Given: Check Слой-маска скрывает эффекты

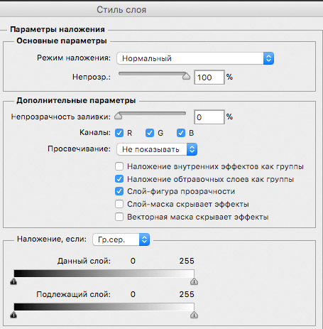Looking at the screenshot, I should 119,204.
